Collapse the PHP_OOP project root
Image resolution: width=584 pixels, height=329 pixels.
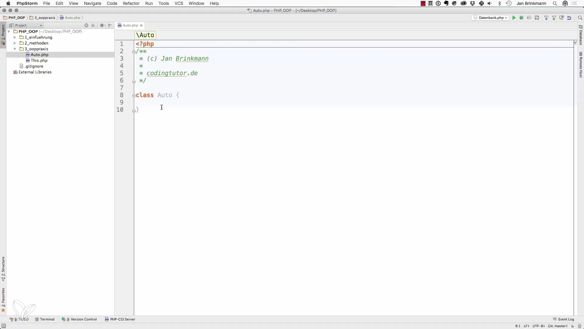pyautogui.click(x=9, y=31)
